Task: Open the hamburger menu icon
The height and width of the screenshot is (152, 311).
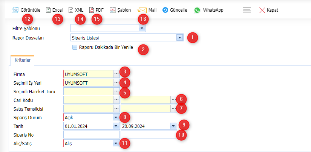Action: pos(247,10)
